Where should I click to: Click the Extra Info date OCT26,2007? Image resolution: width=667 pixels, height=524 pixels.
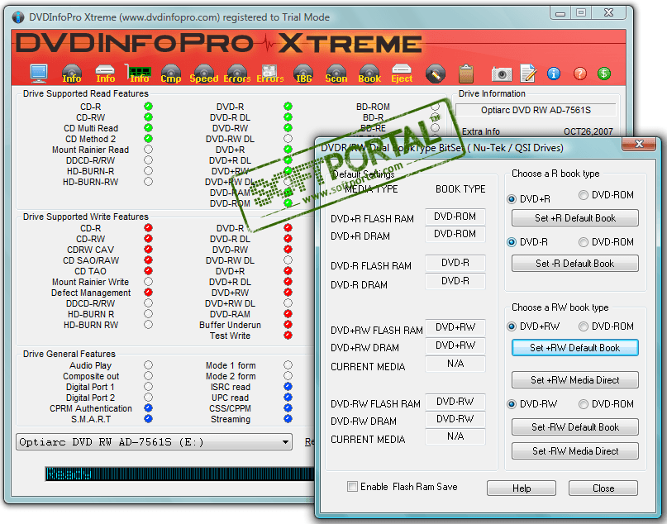tap(588, 131)
